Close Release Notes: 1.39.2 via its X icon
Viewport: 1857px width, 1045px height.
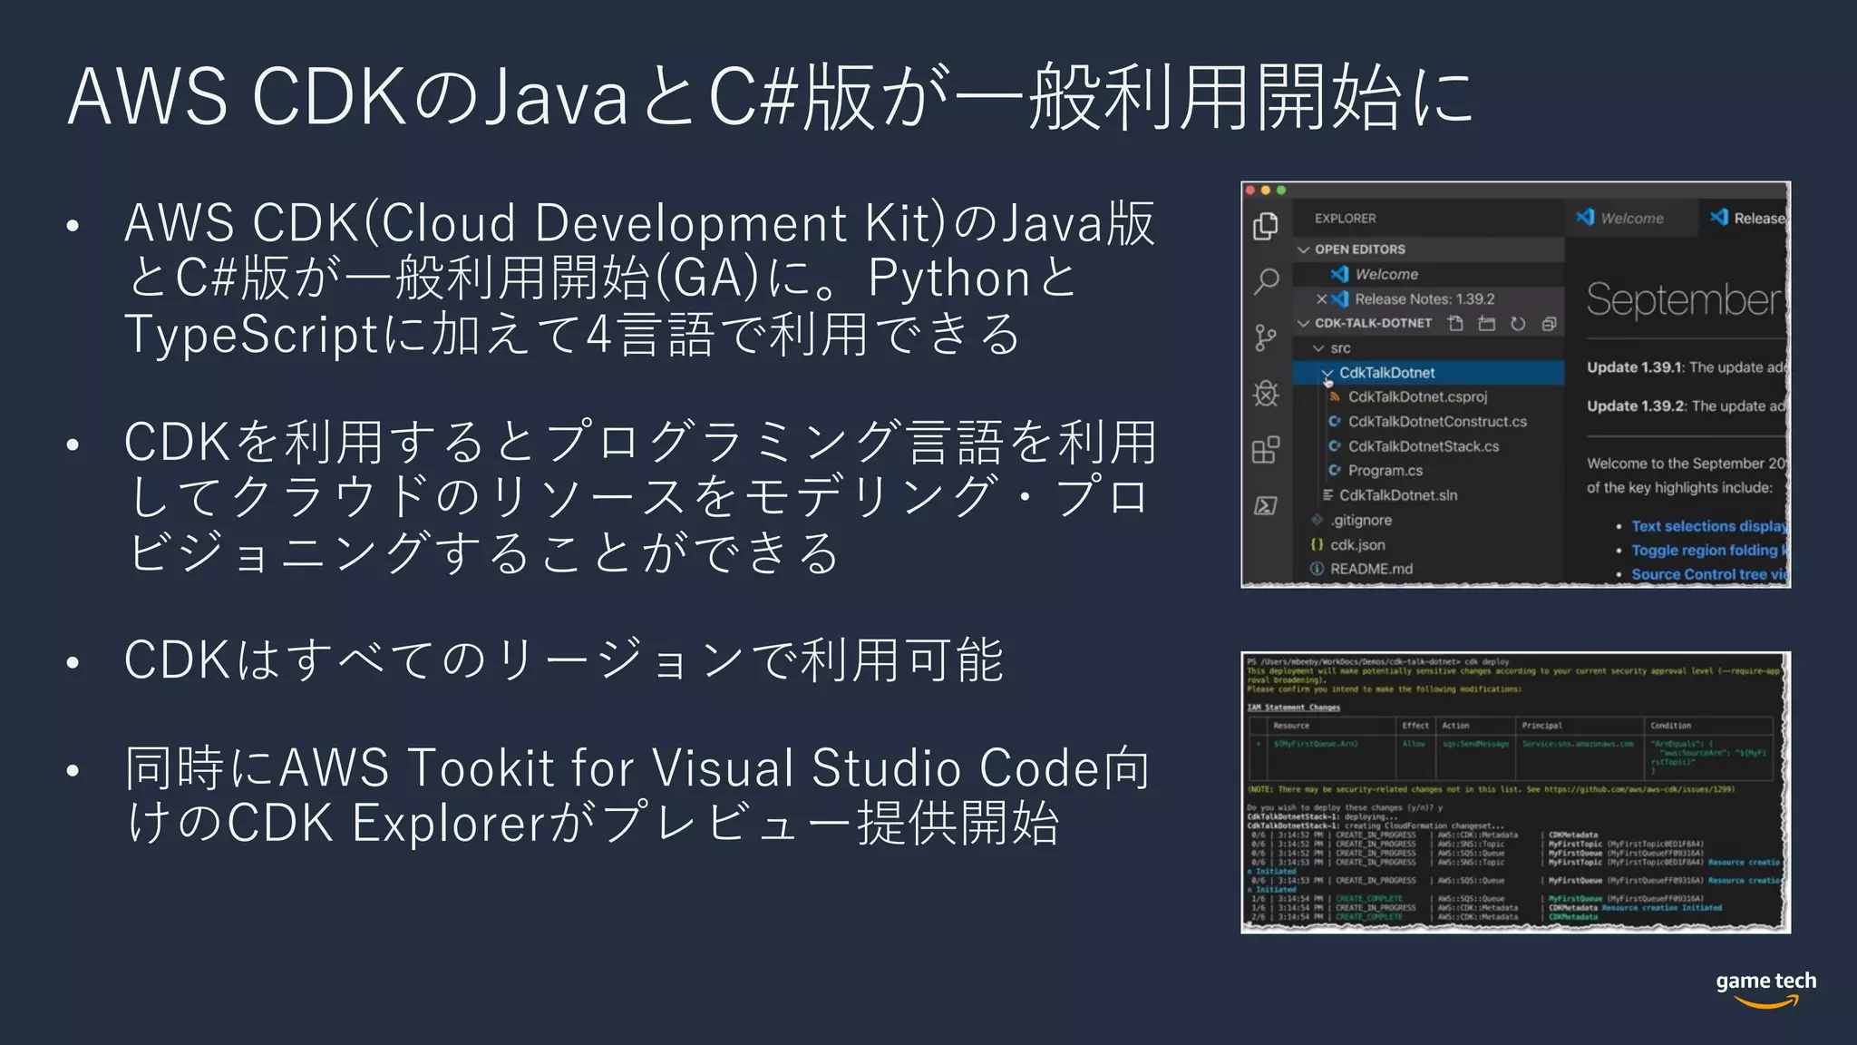(1321, 299)
